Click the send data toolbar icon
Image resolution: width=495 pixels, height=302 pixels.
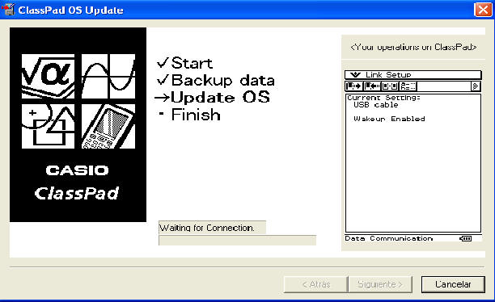[x=353, y=86]
